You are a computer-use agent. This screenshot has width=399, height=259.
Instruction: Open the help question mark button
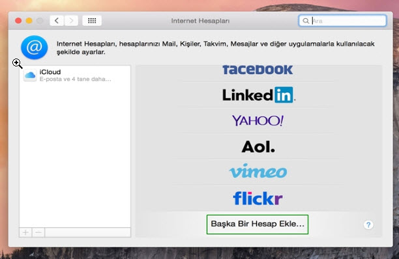368,225
